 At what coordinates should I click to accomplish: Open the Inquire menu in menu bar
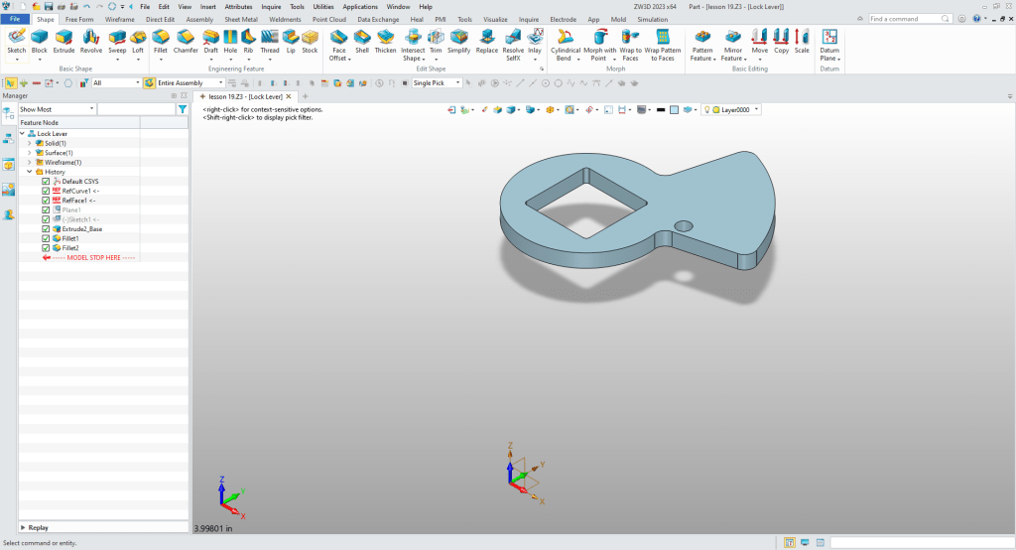click(x=271, y=6)
